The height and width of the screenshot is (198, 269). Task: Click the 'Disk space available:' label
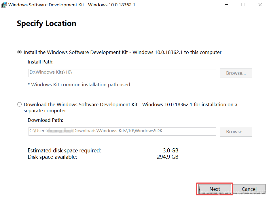(52, 157)
